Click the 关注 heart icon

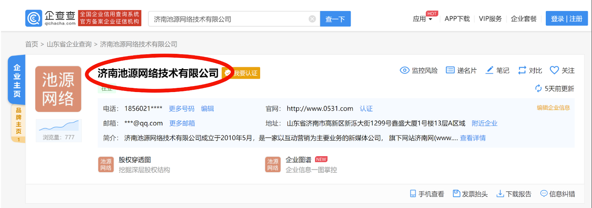(x=554, y=70)
